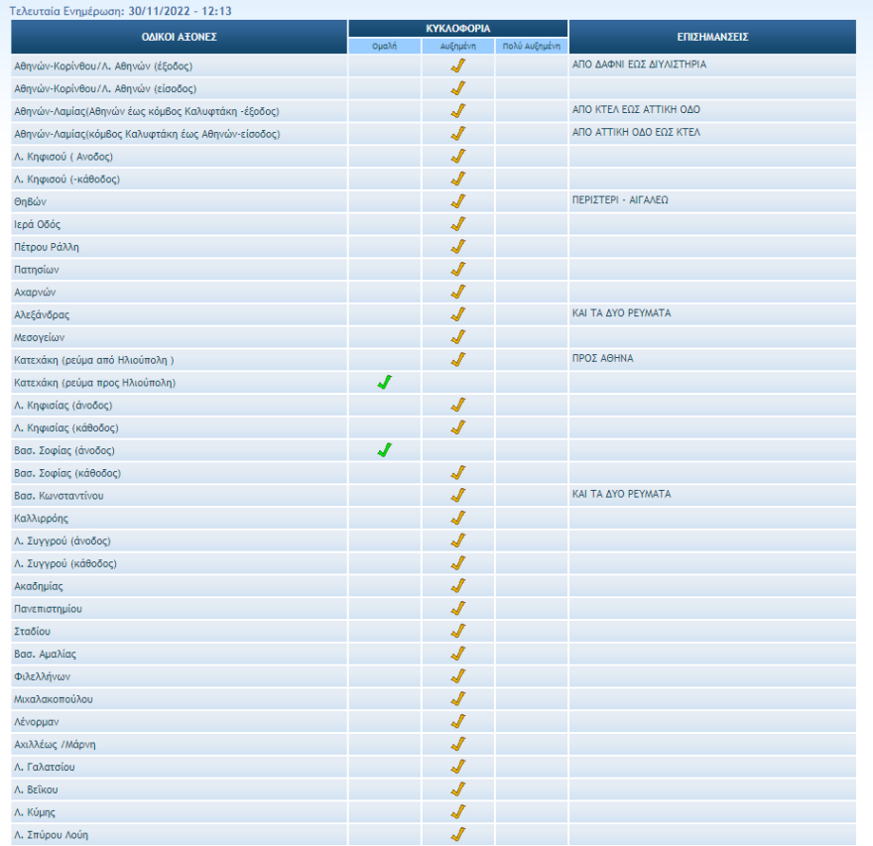Viewport: 873px width, 846px height.
Task: Click the ΠΕΡΙΣΤΕΡΙ - ΑΙΓΑΛΕΩ note
Action: tap(620, 199)
